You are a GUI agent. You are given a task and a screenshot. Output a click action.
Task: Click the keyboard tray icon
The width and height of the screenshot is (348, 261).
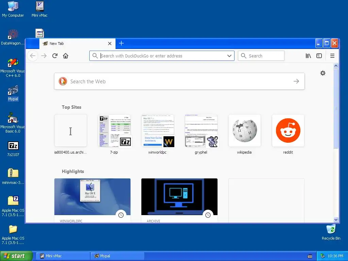(310, 256)
